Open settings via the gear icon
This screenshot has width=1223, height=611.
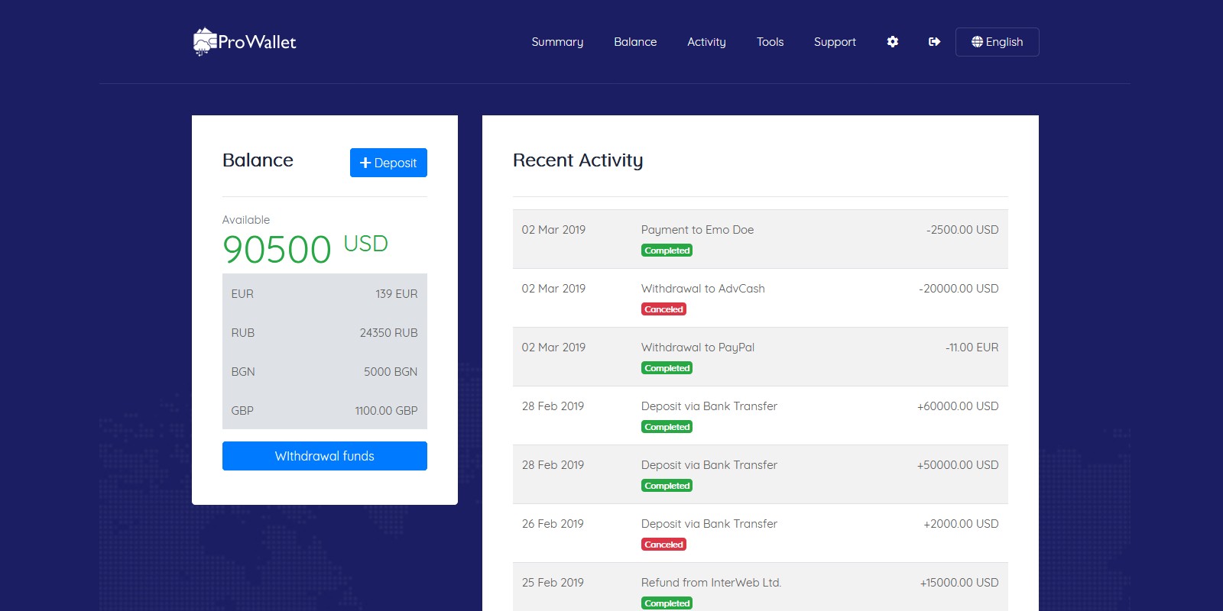[x=892, y=42]
